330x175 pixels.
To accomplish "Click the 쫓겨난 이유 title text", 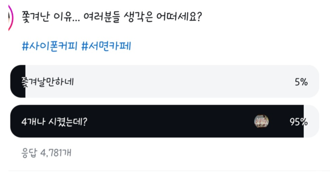I will click(x=47, y=17).
